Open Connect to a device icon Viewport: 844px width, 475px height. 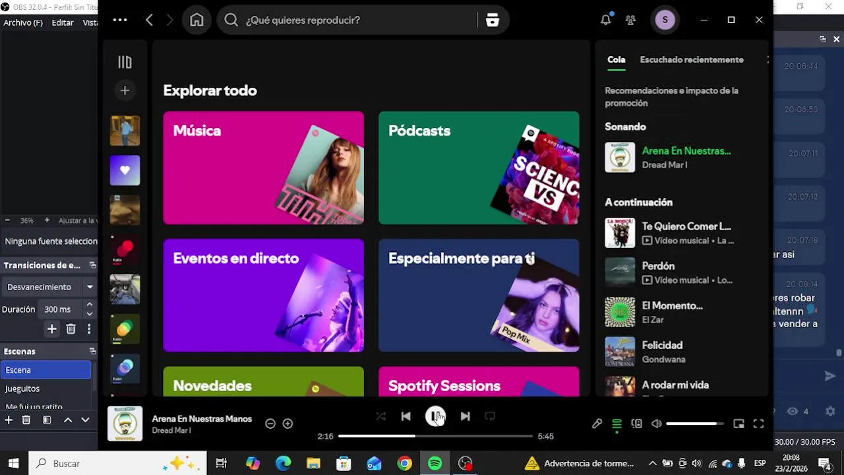tap(636, 424)
